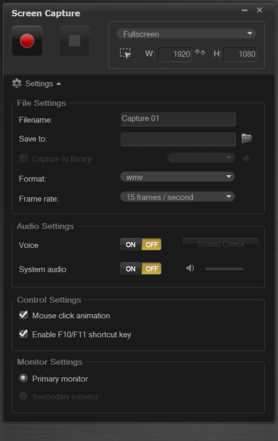Click the system audio speaker icon
Image resolution: width=278 pixels, height=441 pixels.
tap(190, 268)
